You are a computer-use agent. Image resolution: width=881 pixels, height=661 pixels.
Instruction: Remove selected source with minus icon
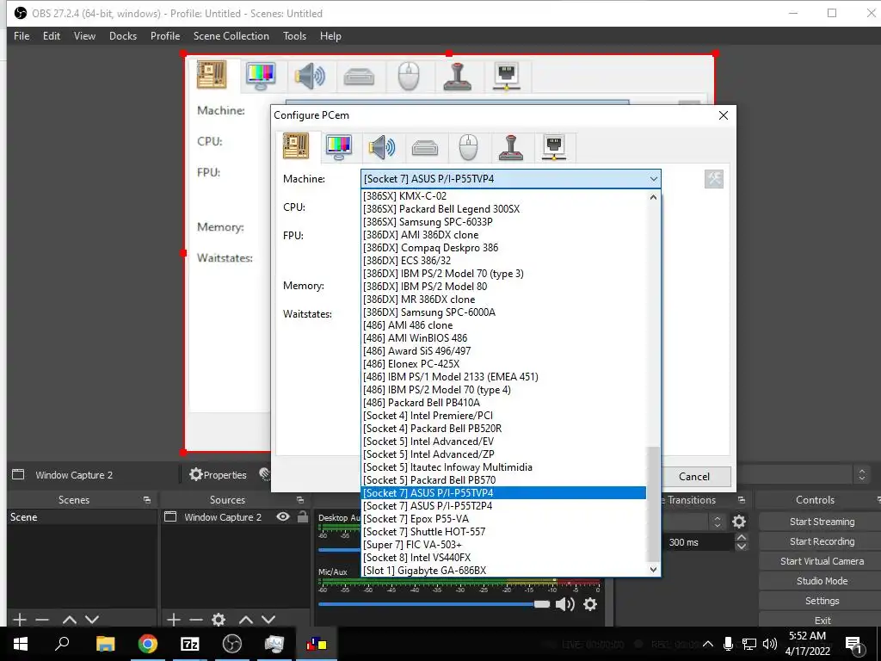(196, 620)
